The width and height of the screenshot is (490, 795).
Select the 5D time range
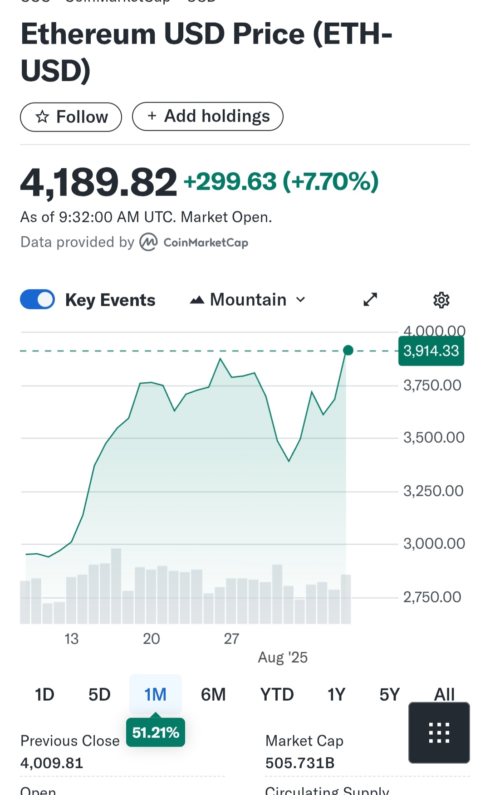point(99,694)
